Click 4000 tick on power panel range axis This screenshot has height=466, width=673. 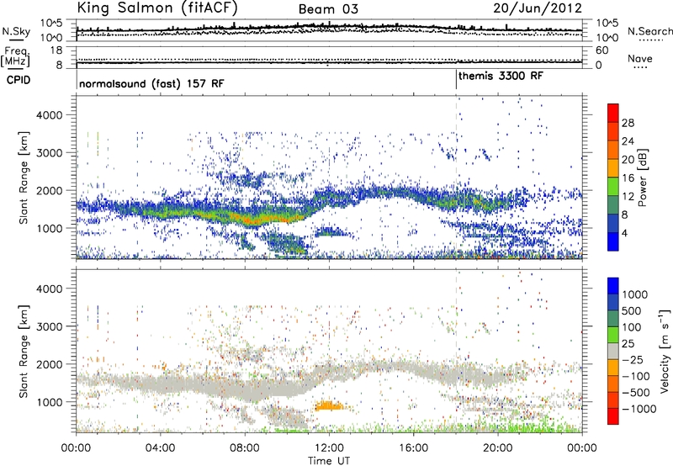click(x=50, y=115)
